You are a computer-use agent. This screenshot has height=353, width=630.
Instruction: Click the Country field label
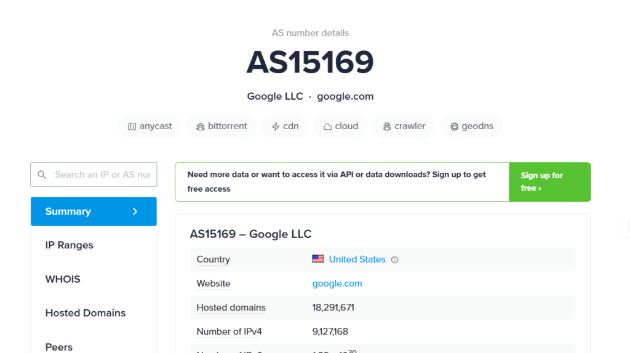coord(213,260)
